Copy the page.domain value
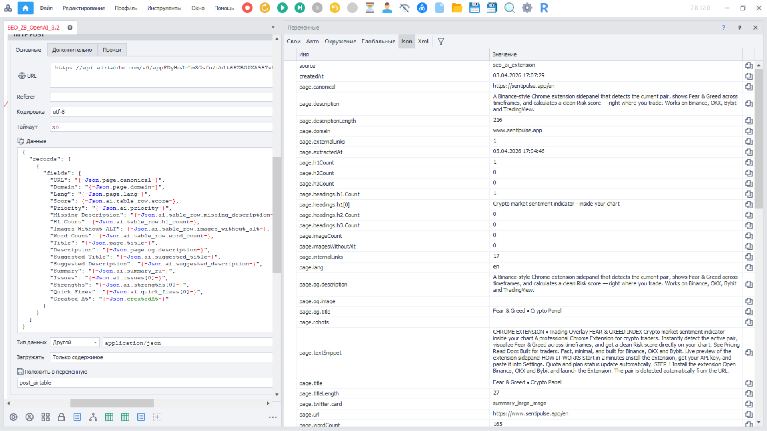This screenshot has height=431, width=767. pos(749,131)
